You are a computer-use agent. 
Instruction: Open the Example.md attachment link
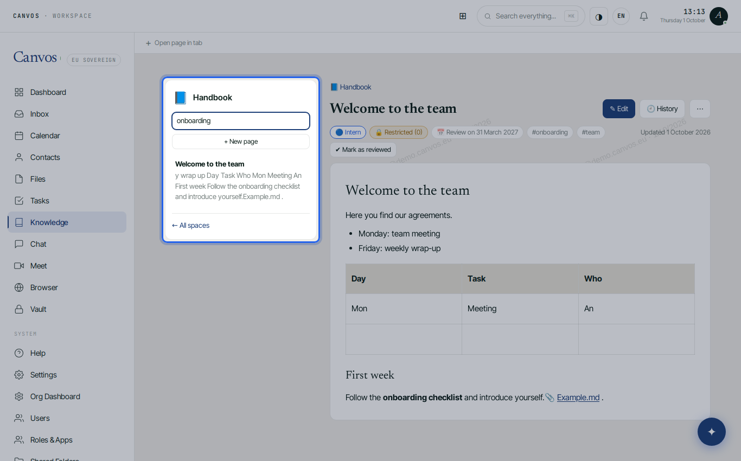click(x=578, y=398)
